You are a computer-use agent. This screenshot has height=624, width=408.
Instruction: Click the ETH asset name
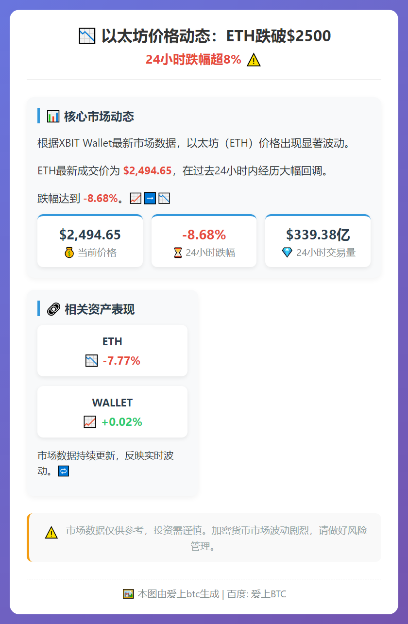(x=112, y=341)
